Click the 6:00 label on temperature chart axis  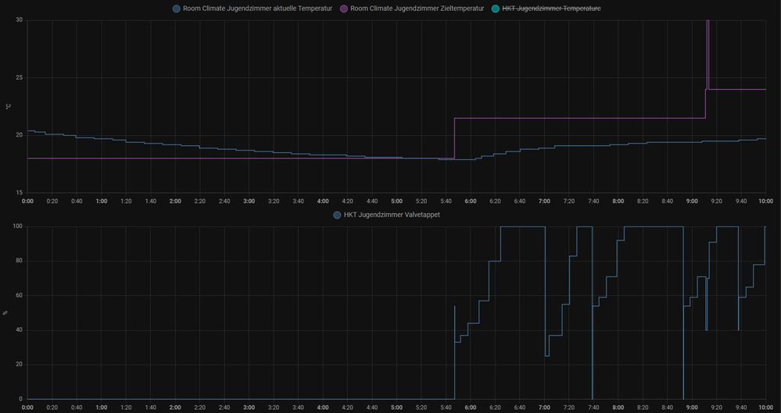[471, 201]
